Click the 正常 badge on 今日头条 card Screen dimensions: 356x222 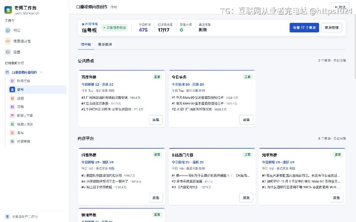tap(247, 77)
